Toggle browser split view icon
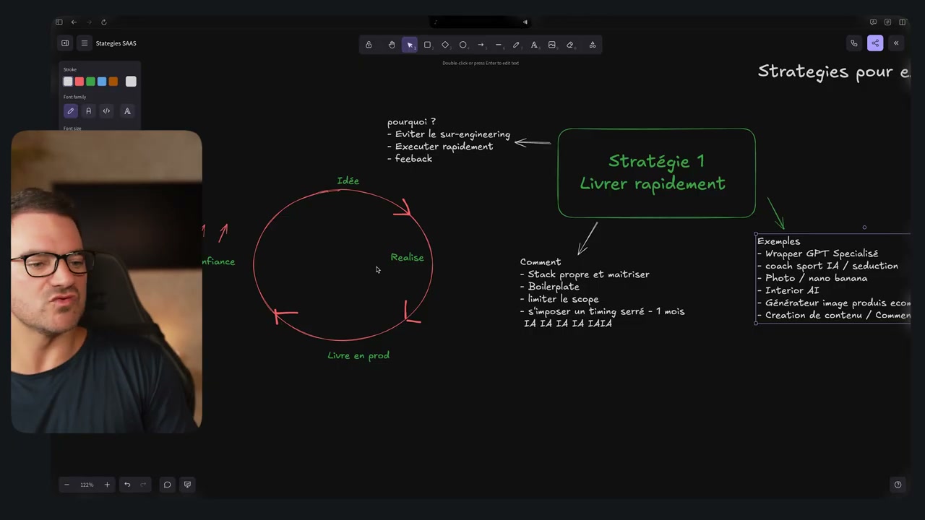 click(x=903, y=22)
